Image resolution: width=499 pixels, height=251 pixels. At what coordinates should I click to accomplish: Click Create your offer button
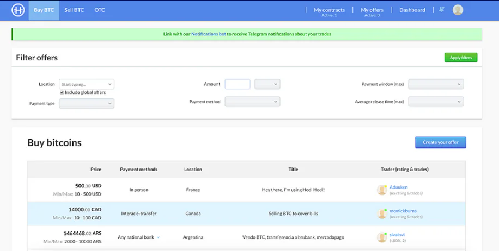point(441,142)
